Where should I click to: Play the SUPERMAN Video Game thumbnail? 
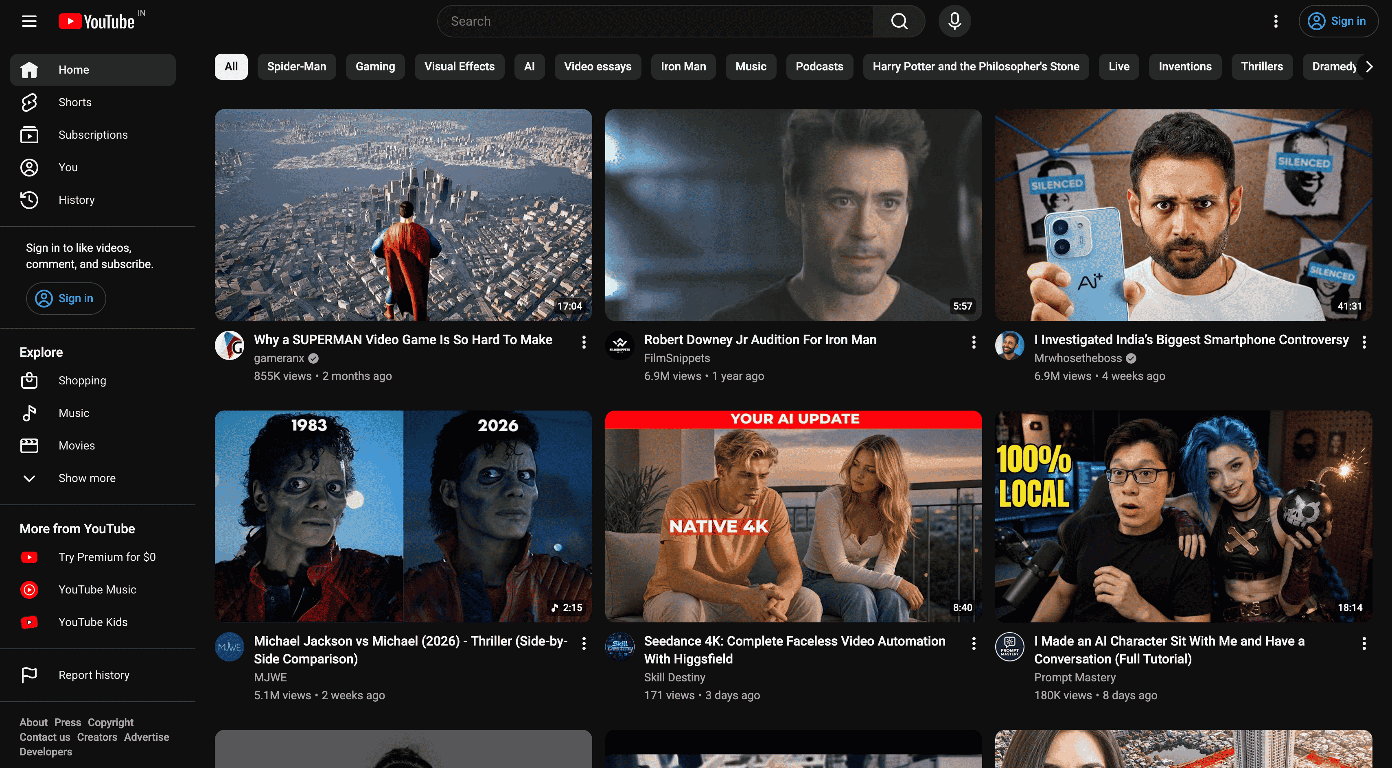click(x=403, y=215)
